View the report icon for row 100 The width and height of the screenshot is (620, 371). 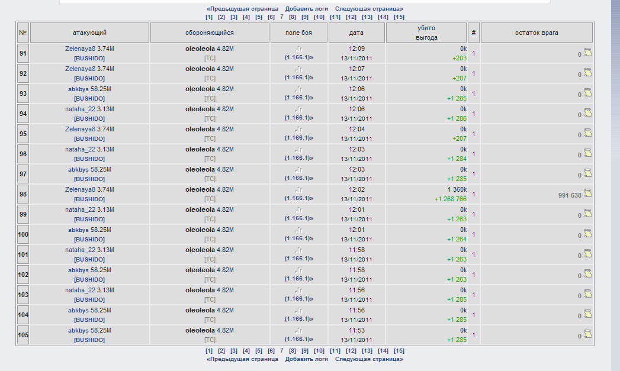click(x=587, y=234)
